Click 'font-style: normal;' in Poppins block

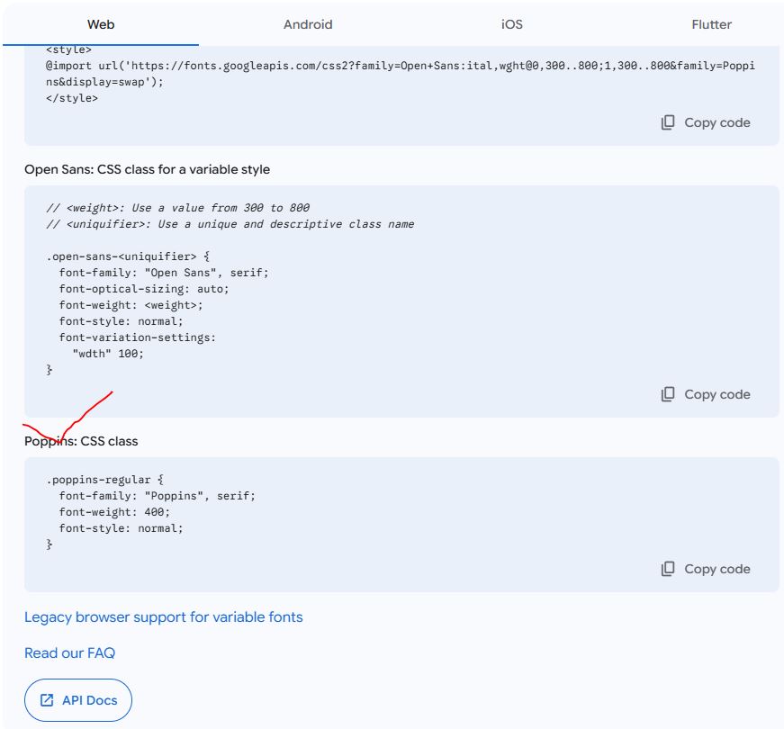(x=121, y=528)
